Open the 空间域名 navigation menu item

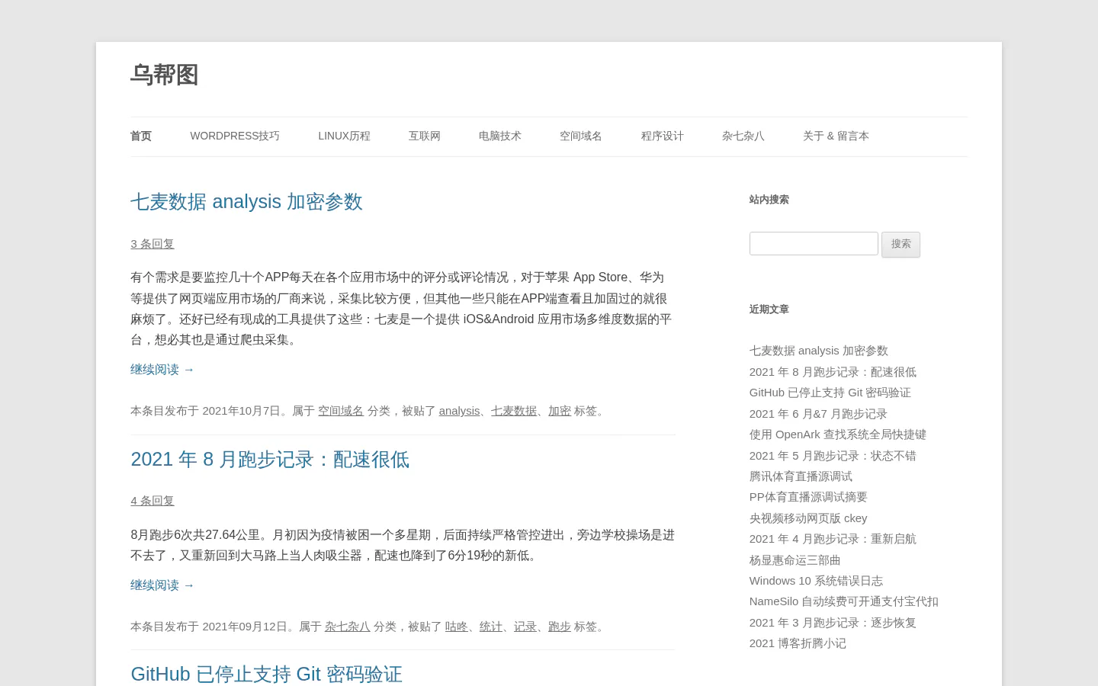pyautogui.click(x=581, y=136)
